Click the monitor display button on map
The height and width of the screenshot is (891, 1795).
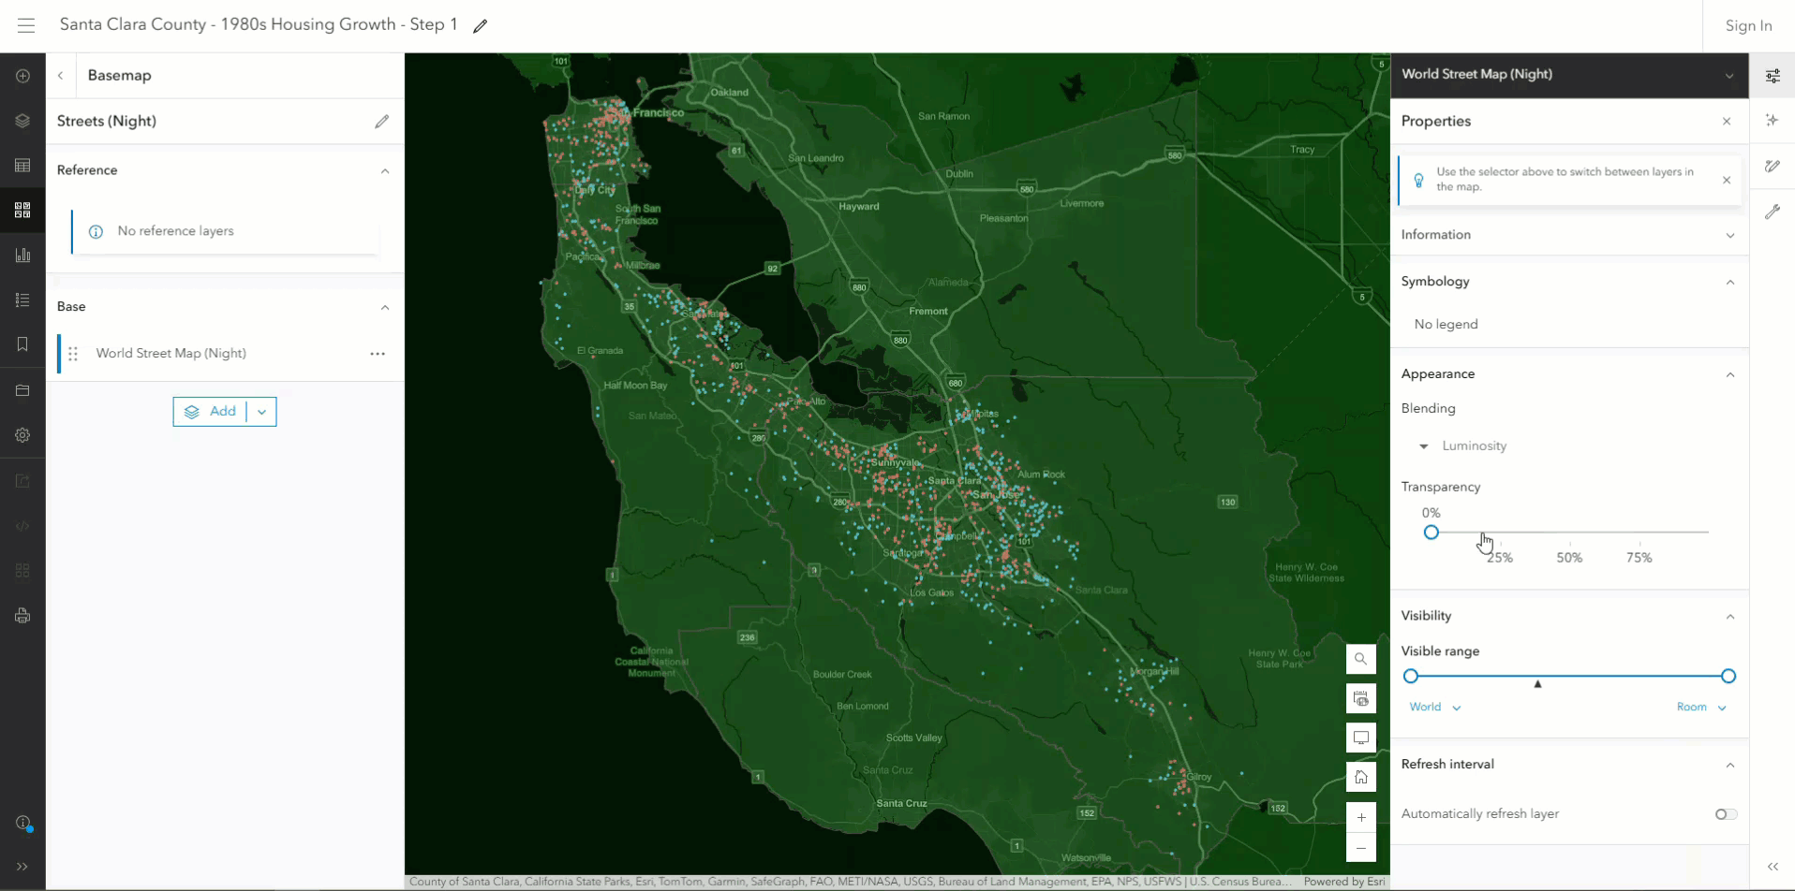[x=1361, y=738]
